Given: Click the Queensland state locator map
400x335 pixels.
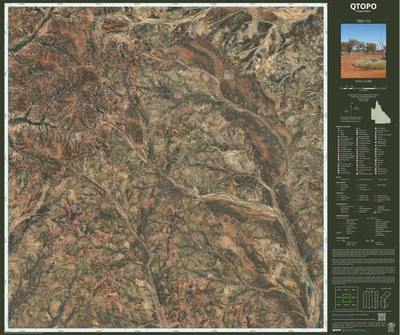Looking at the screenshot, I should [x=381, y=111].
